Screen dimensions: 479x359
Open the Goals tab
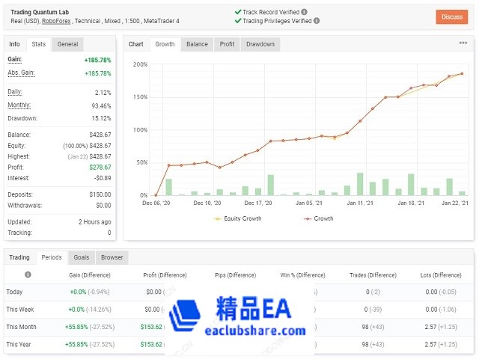click(81, 257)
